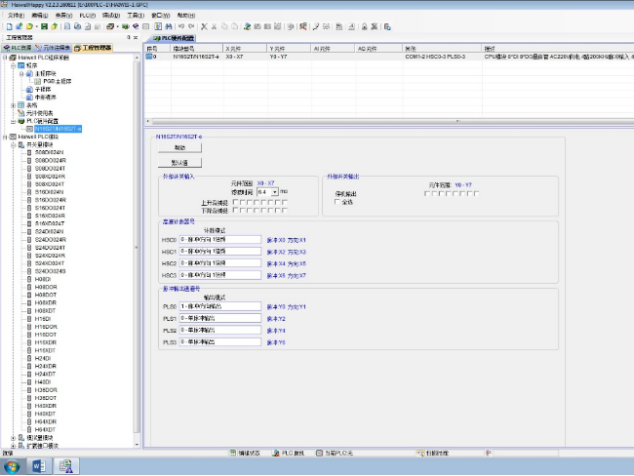634x476 pixels.
Task: Toggle the 全选 checkbox under 停机输出
Action: (x=337, y=202)
